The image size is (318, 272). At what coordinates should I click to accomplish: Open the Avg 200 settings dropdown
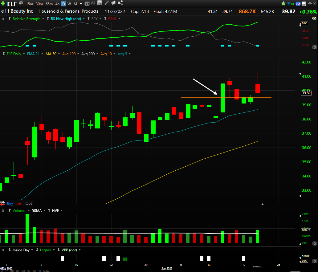coord(97,54)
